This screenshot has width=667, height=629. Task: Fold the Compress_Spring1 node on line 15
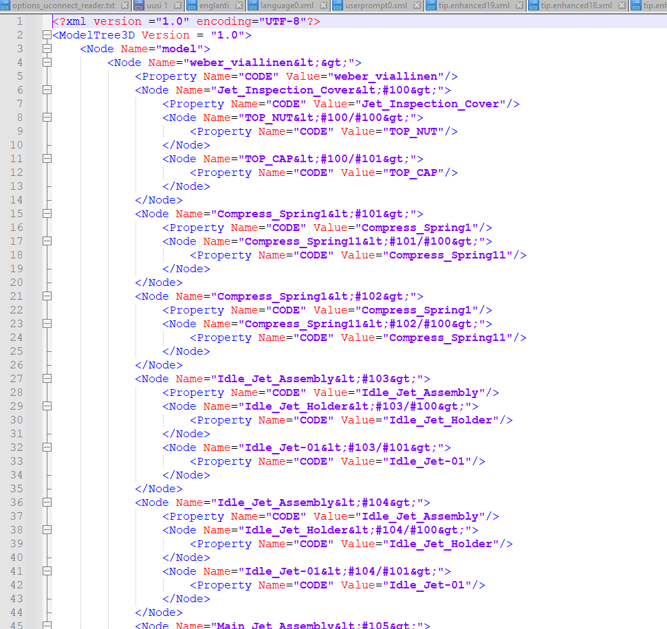tap(46, 214)
